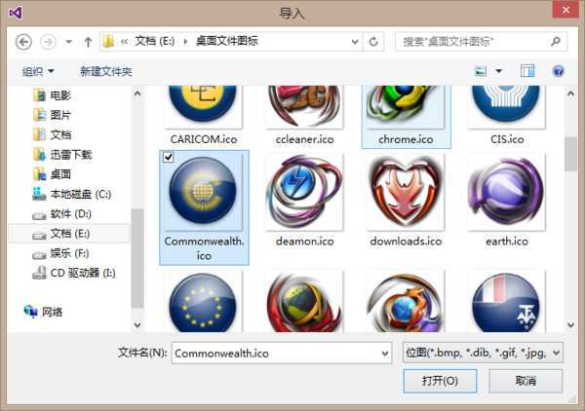Click the search magnifier icon
Screen dimensions: 585x411
pyautogui.click(x=556, y=41)
